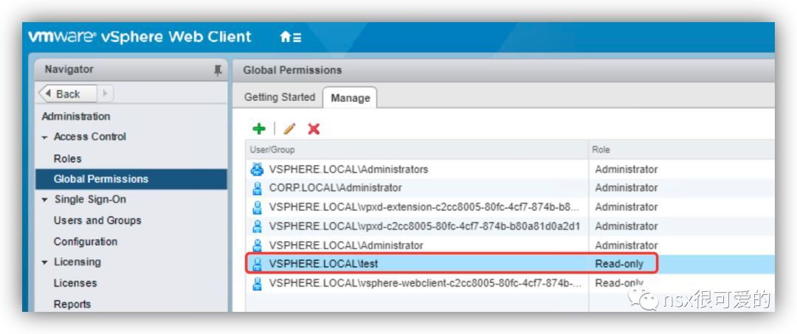
Task: Open Roles in the navigator
Action: click(67, 159)
